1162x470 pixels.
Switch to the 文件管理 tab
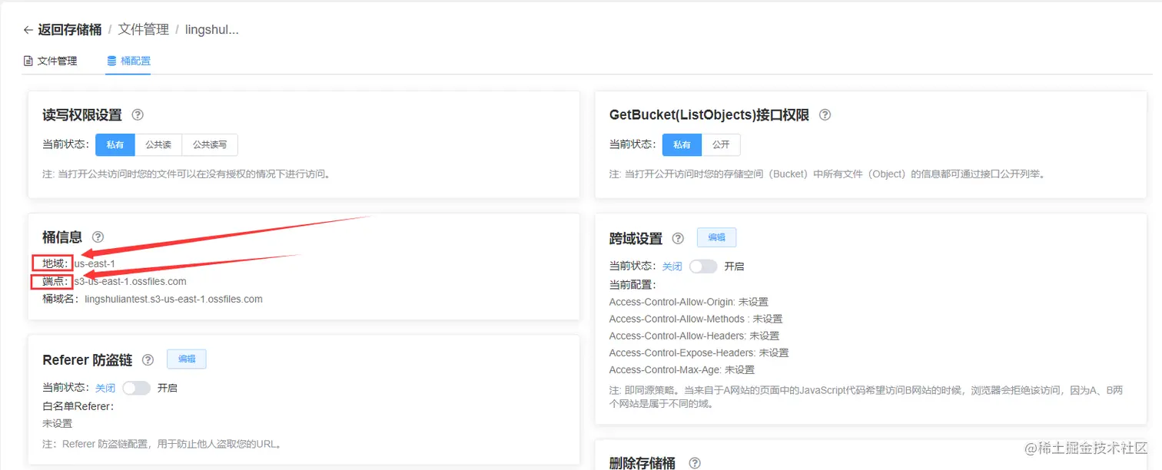coord(51,61)
